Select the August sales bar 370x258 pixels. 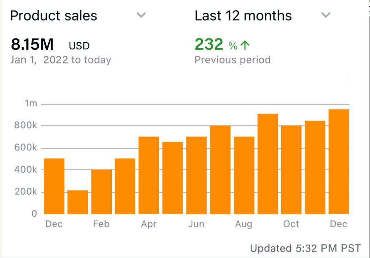click(244, 175)
